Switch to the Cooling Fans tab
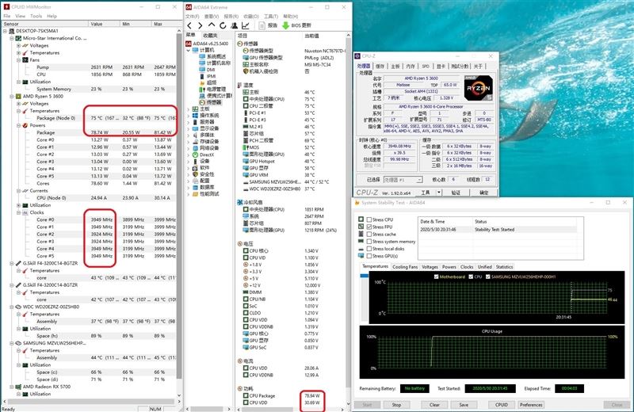634x412 pixels. 405,267
